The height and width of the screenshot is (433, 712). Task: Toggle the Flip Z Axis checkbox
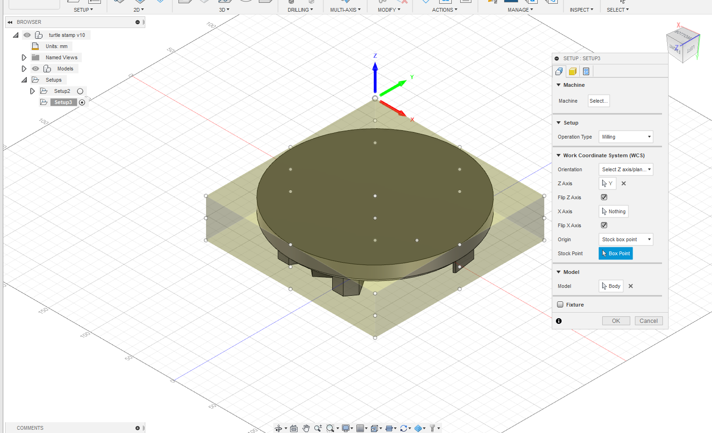[x=604, y=197]
